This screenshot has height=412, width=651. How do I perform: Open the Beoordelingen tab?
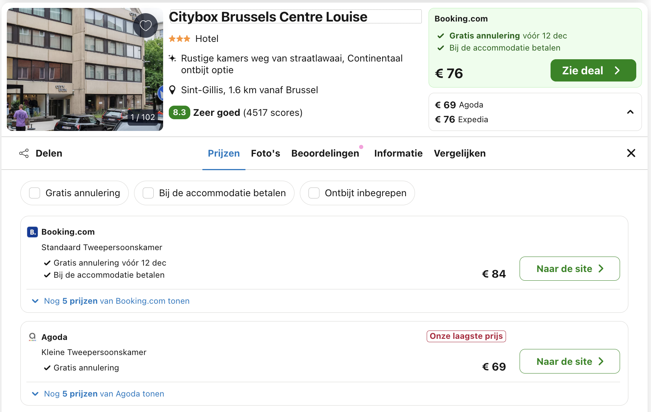point(325,153)
